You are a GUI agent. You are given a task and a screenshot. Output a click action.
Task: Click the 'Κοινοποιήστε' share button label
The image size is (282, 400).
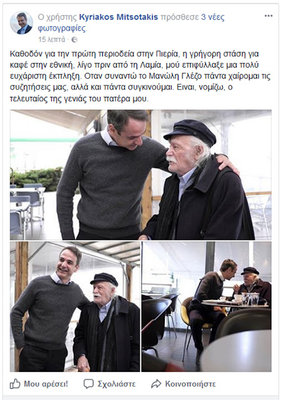click(x=190, y=384)
